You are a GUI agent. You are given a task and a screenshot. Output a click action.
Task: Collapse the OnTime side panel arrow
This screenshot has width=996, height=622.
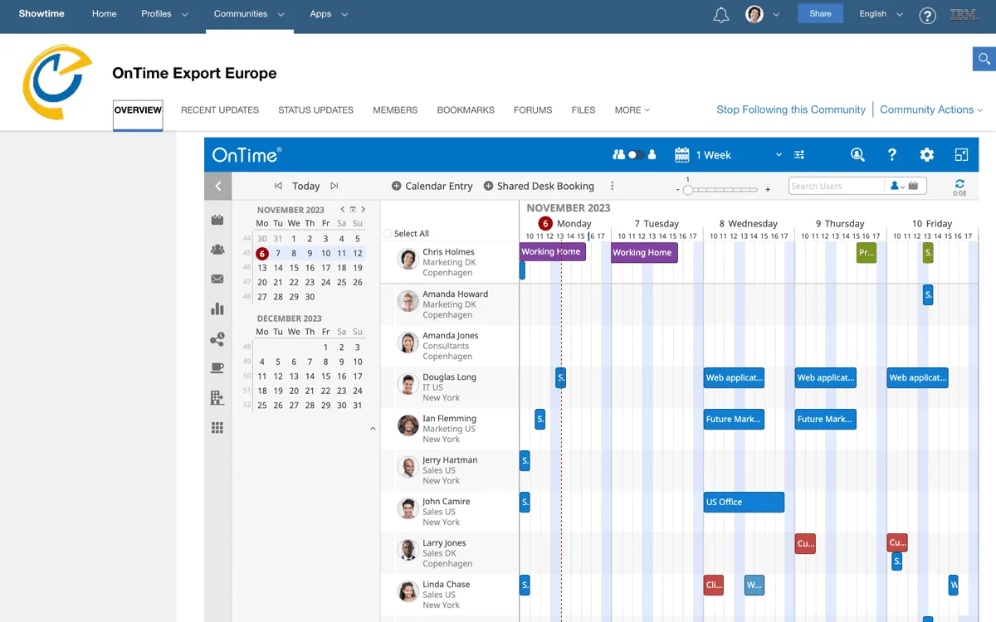point(218,187)
